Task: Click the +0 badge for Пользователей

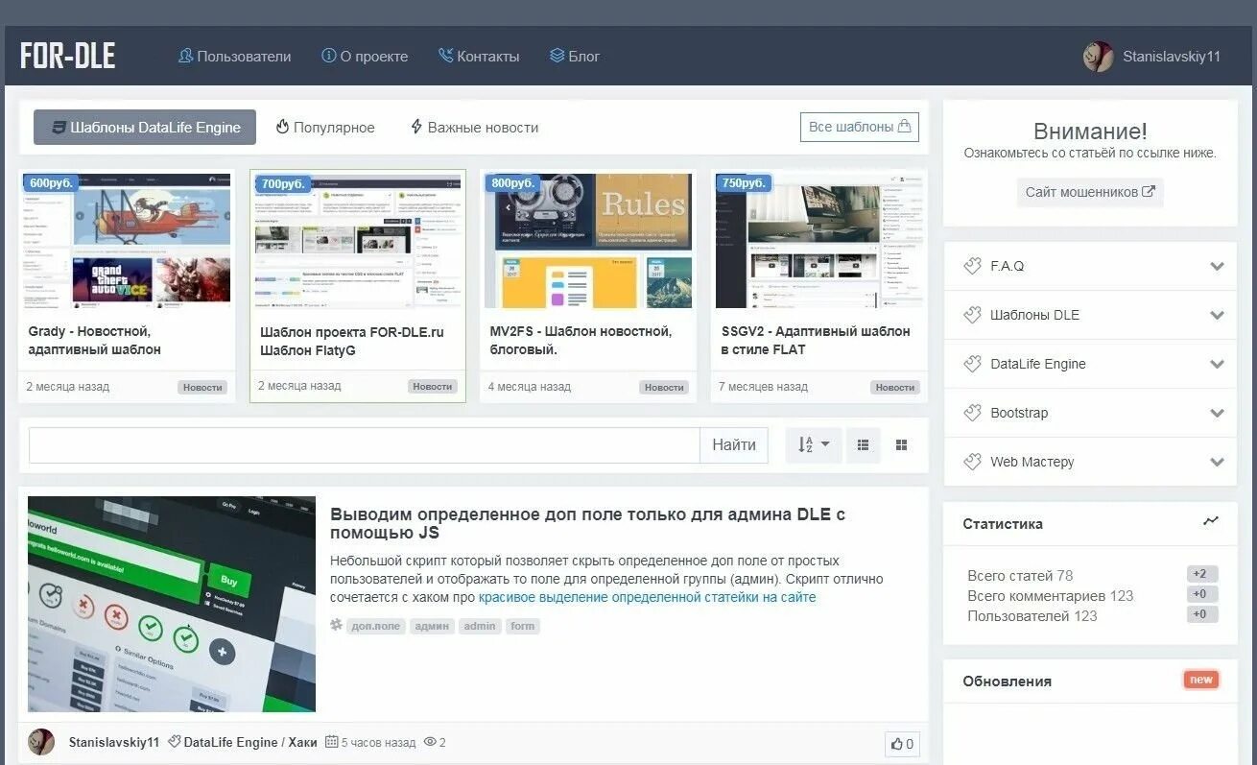Action: [x=1202, y=614]
